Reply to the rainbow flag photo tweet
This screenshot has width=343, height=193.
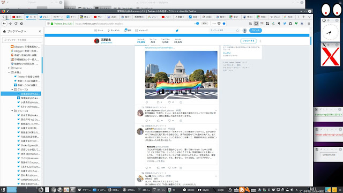coord(147,102)
